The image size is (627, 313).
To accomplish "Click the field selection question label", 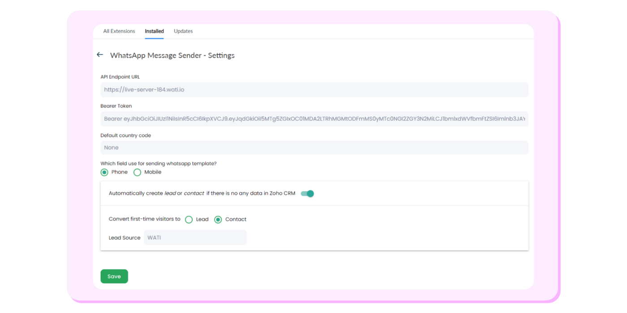I will coord(158,163).
